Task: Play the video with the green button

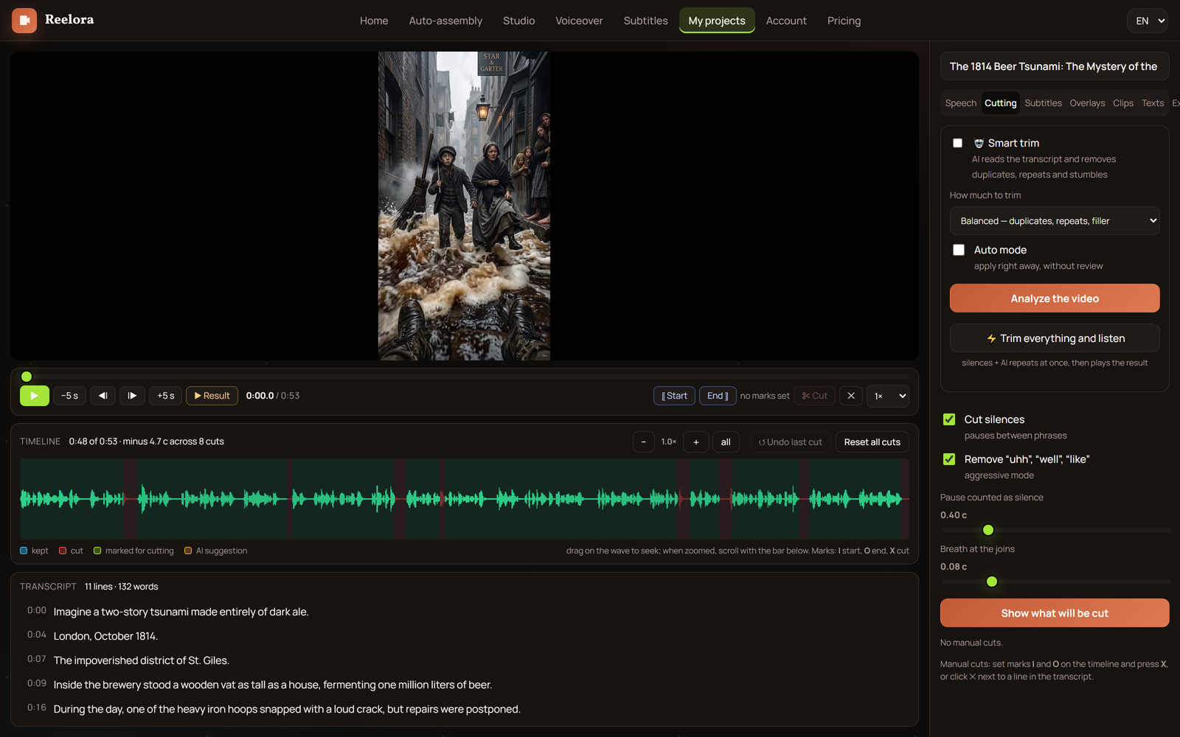Action: coord(35,396)
